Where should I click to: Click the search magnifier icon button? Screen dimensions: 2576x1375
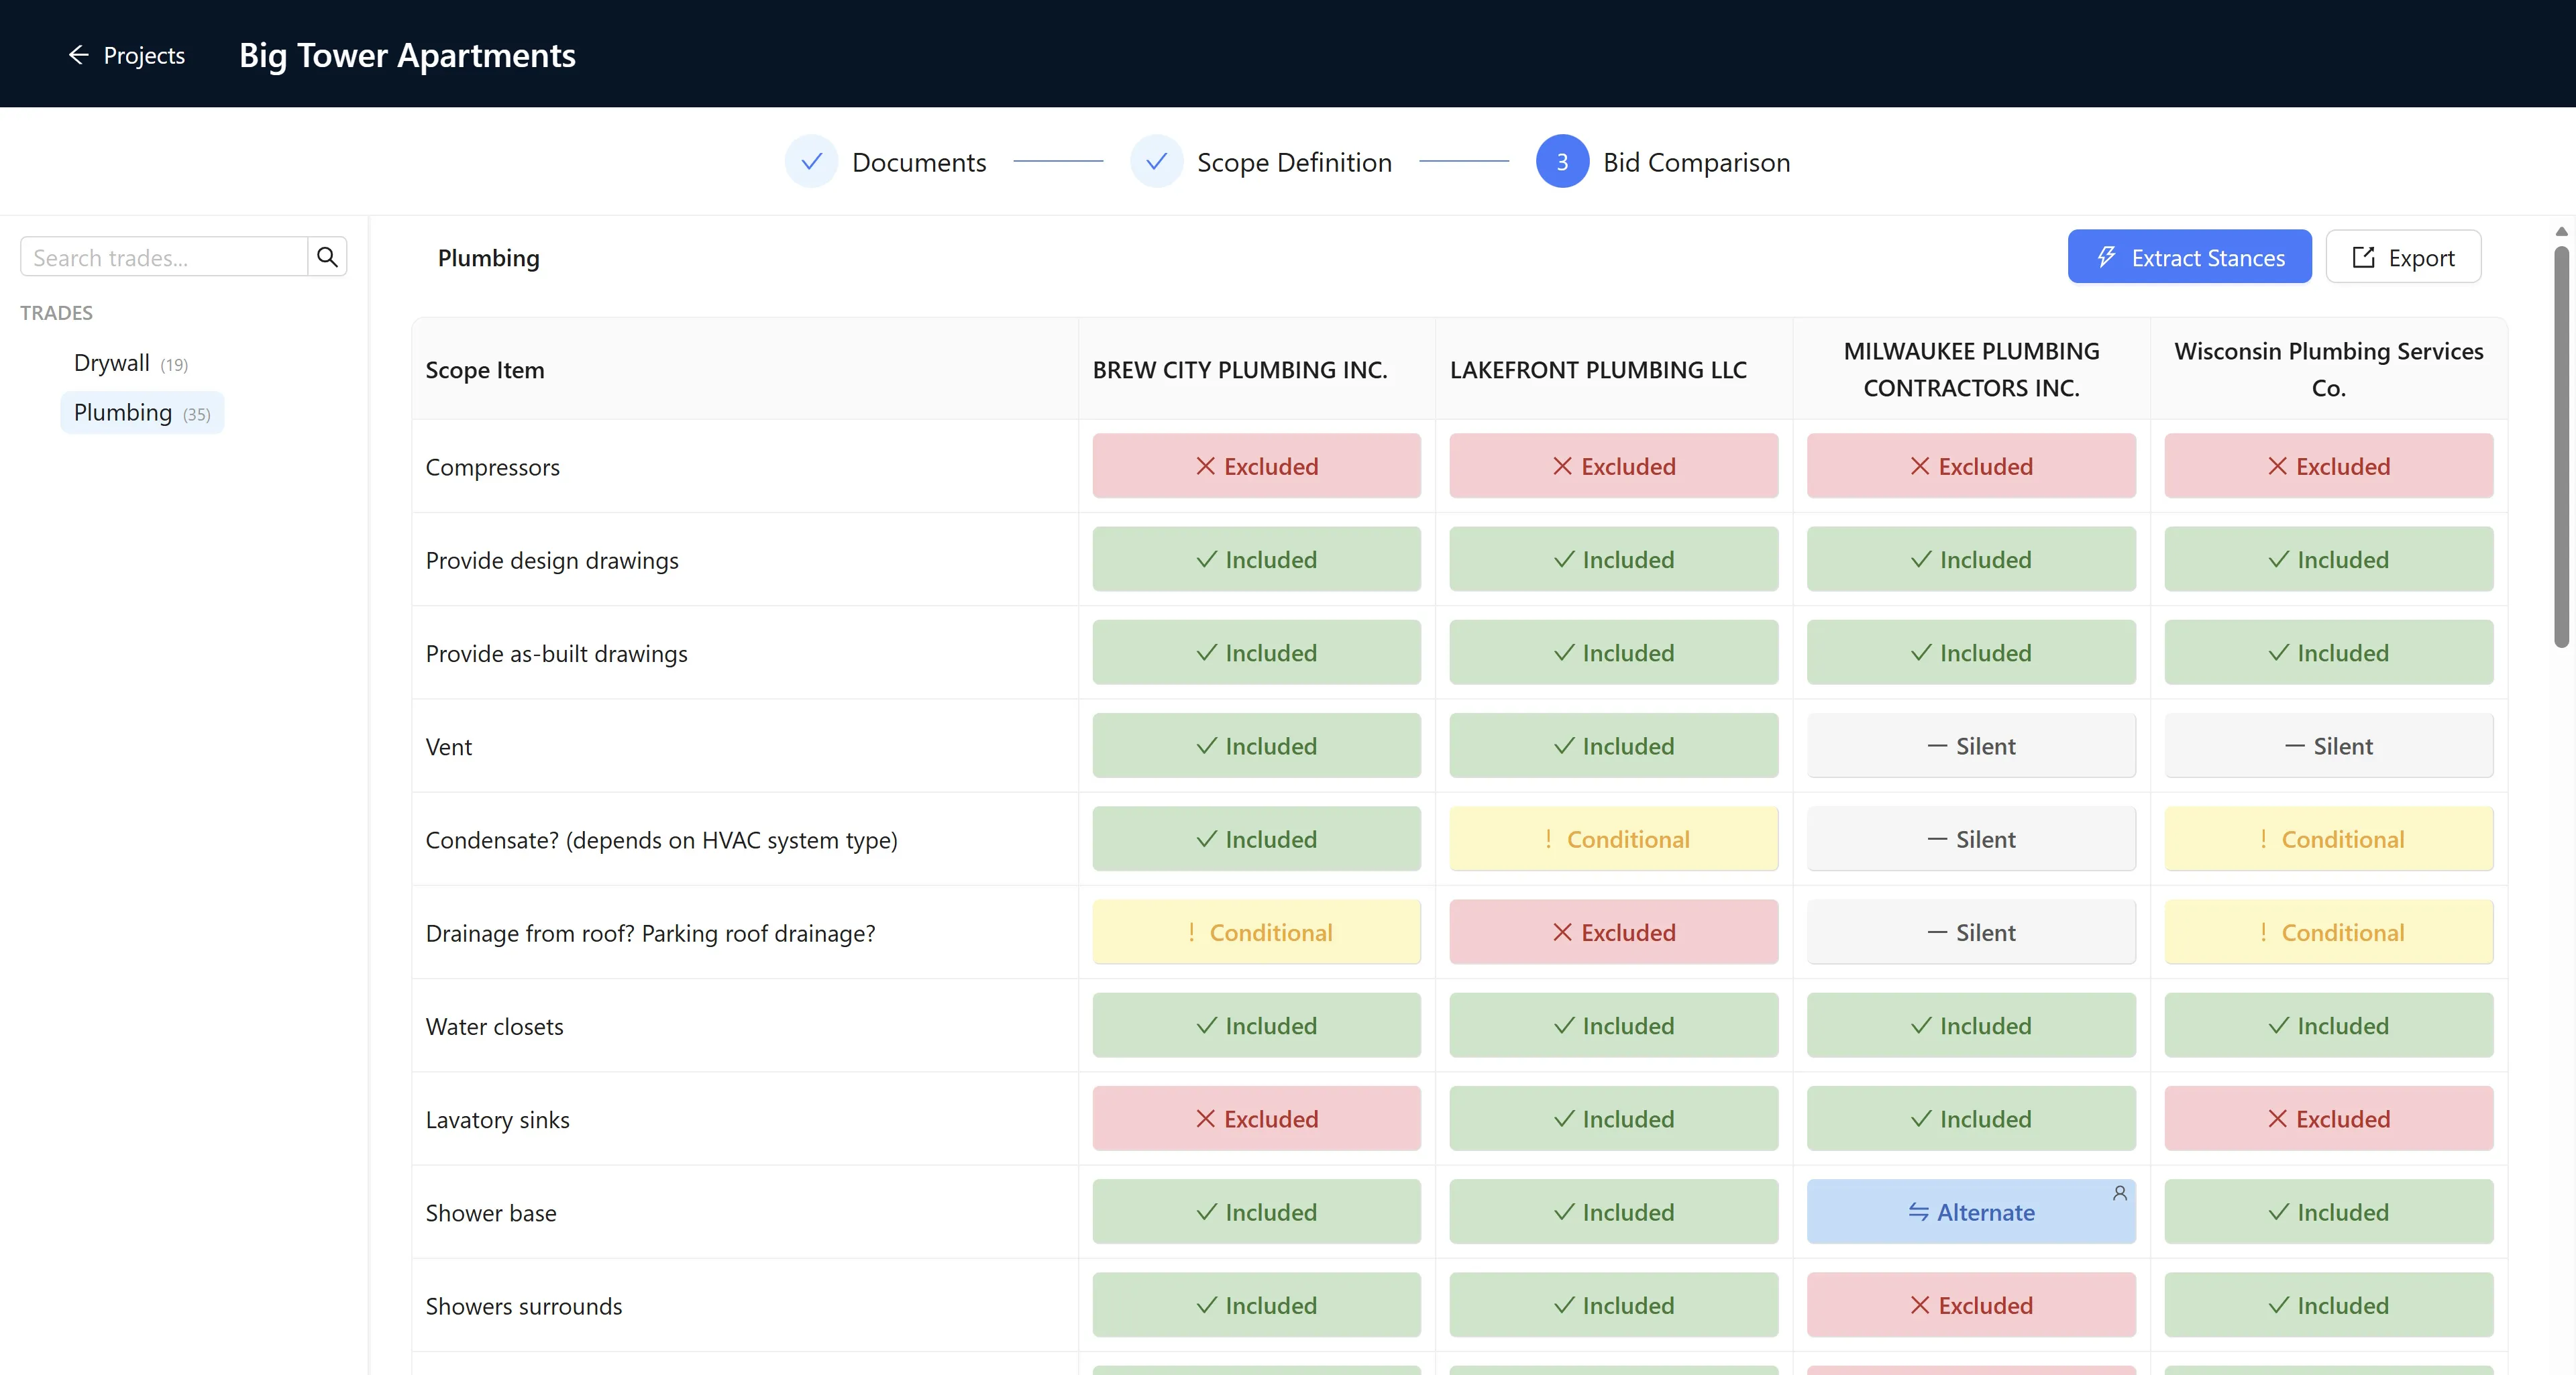pos(327,257)
